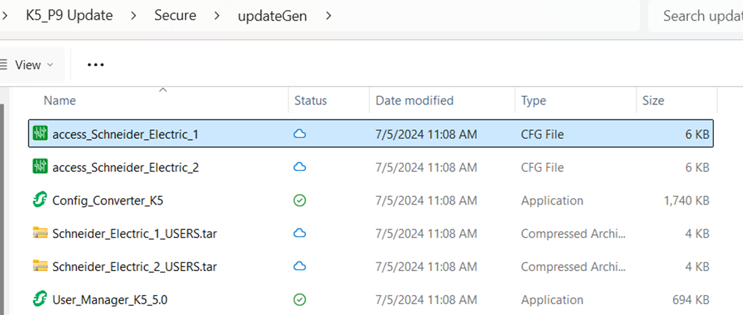Expand chevron after Secure in breadcrumb
Image resolution: width=743 pixels, height=315 pixels.
point(217,15)
